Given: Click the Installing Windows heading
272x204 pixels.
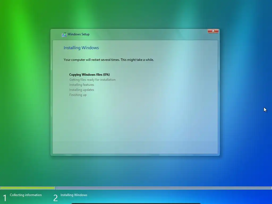Looking at the screenshot, I should point(81,48).
